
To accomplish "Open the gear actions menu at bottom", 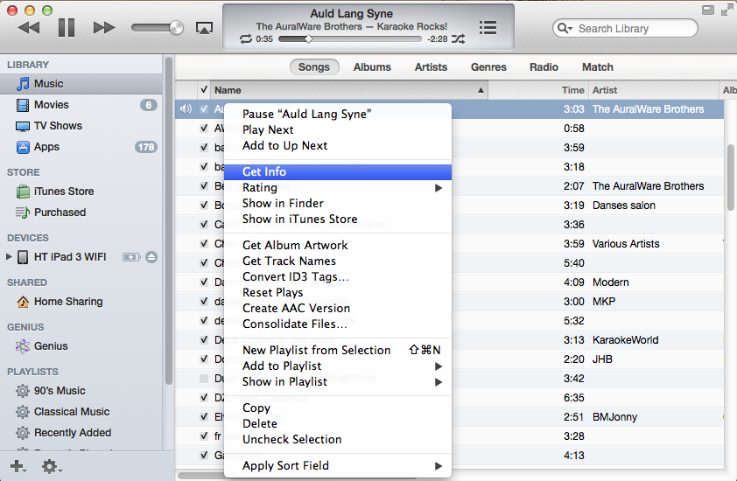I will click(50, 467).
